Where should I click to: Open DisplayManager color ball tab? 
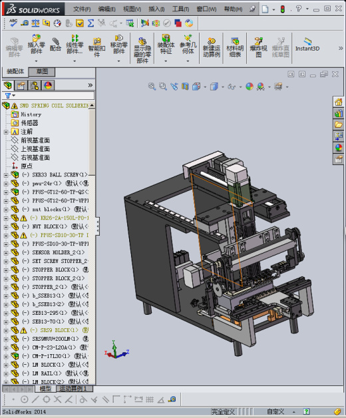48,85
